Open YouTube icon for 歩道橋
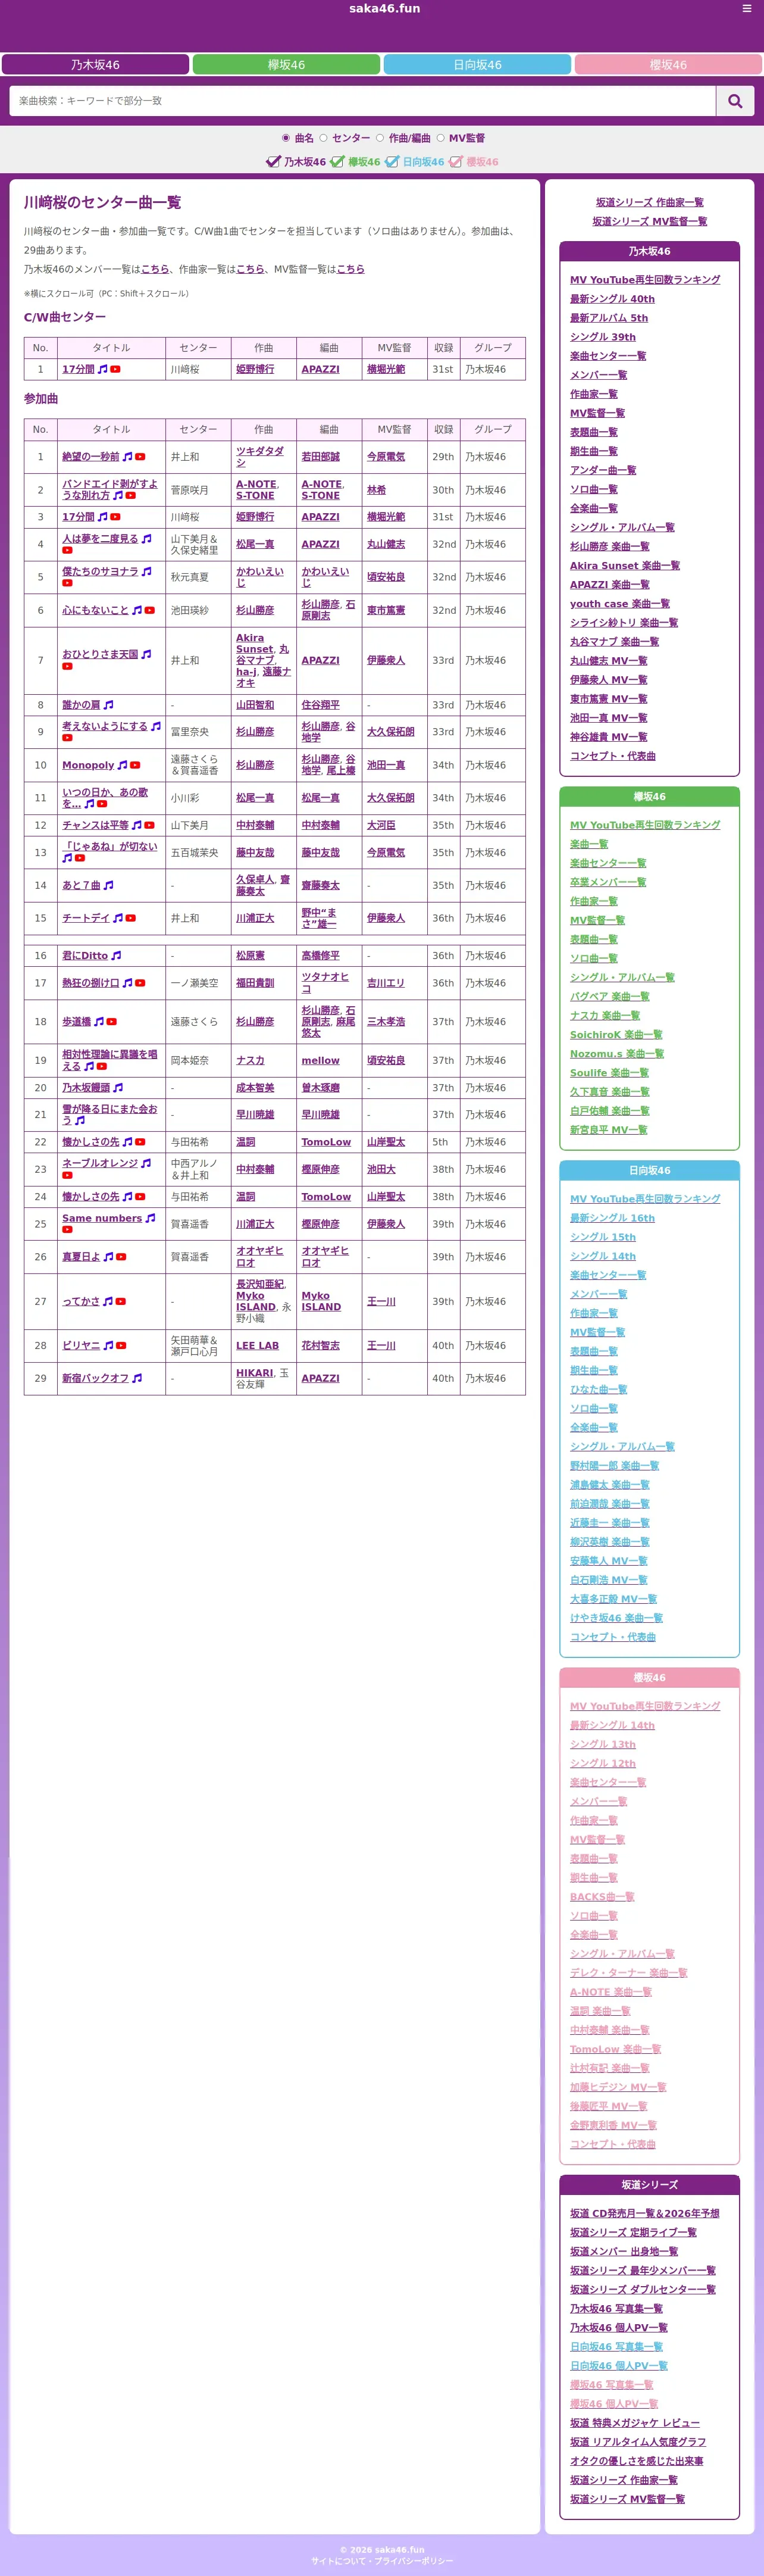The image size is (764, 2576). 111,1022
